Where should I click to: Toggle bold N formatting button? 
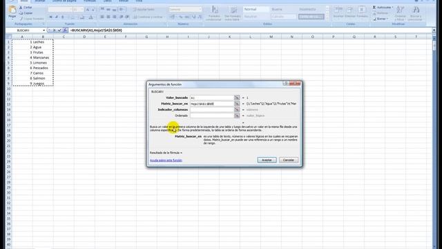50,17
